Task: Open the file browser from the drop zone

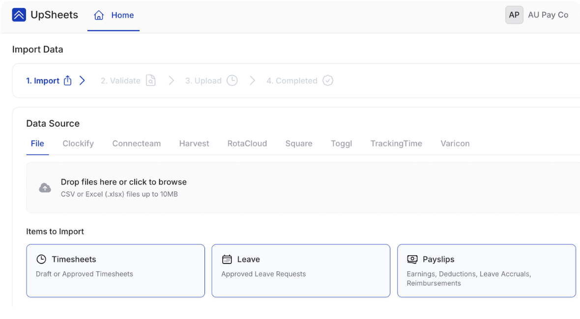Action: click(123, 182)
